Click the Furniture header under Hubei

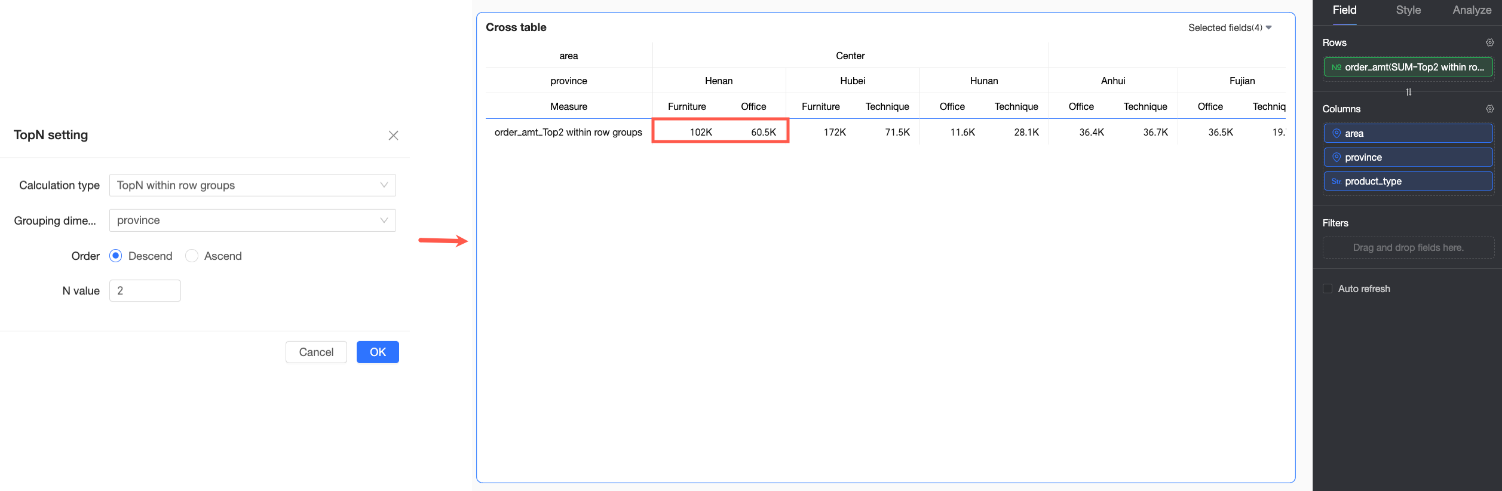tap(821, 106)
